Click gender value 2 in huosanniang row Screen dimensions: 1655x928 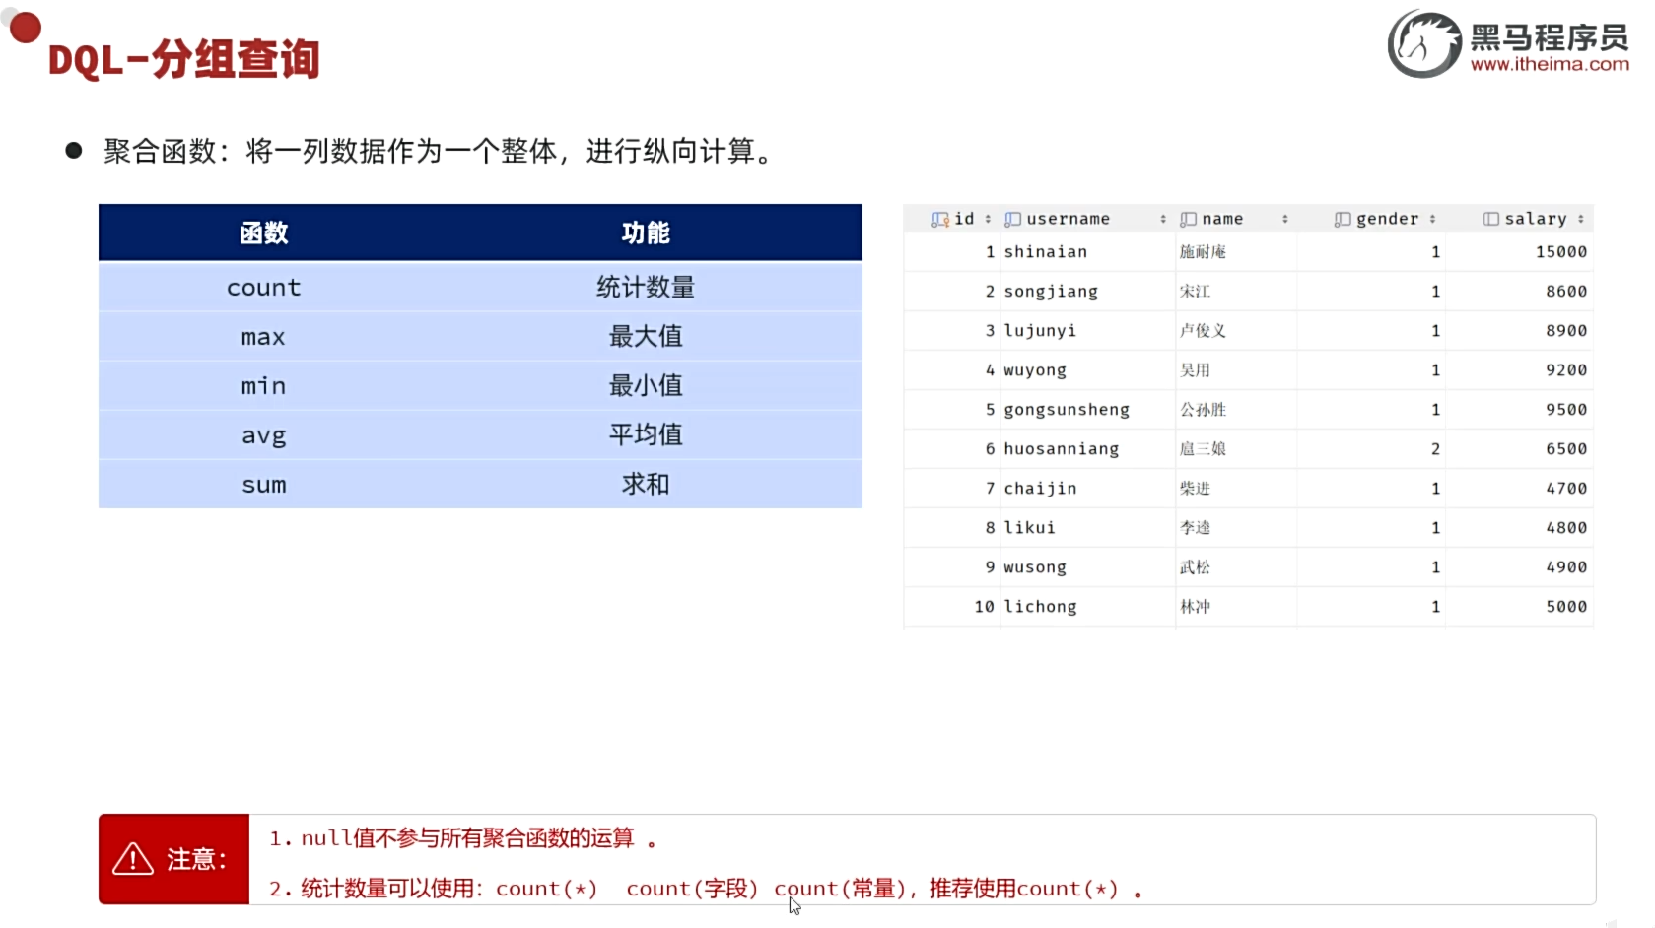pyautogui.click(x=1435, y=449)
